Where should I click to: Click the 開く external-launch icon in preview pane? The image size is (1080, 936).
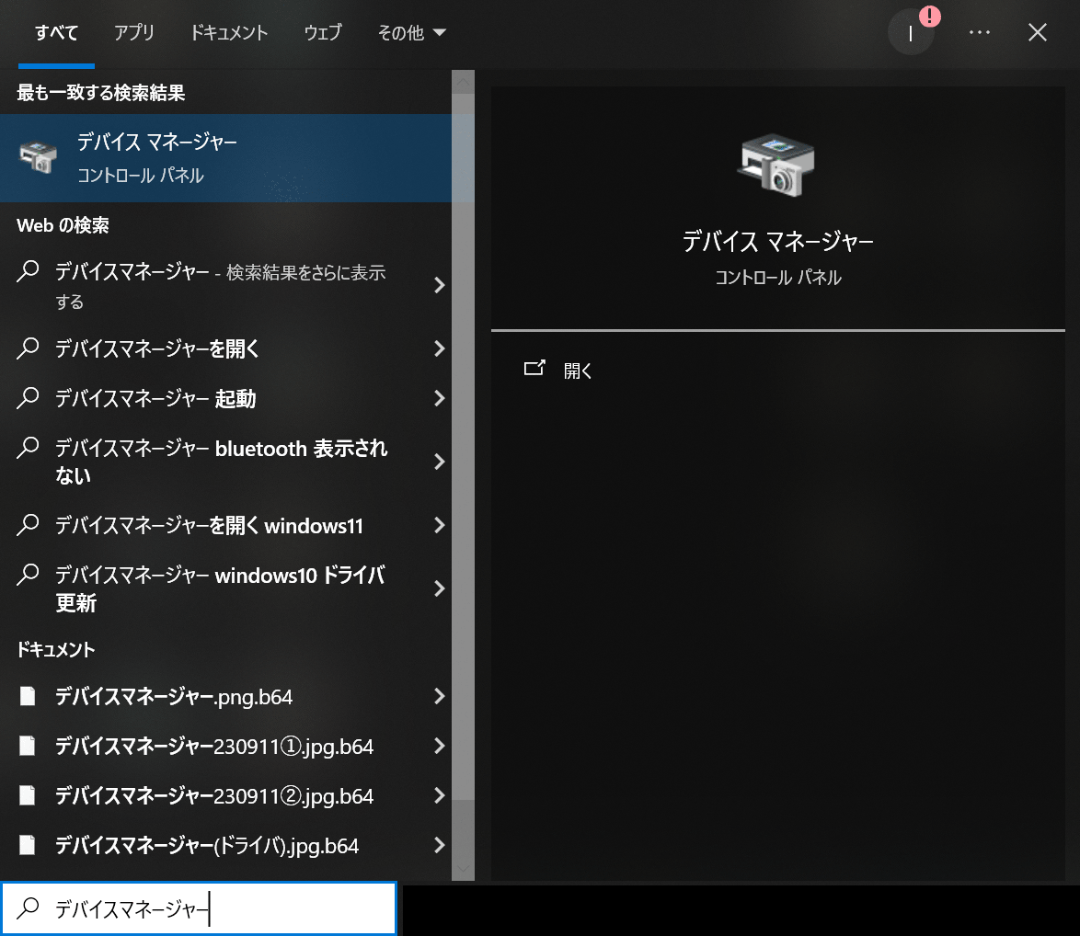[x=534, y=367]
